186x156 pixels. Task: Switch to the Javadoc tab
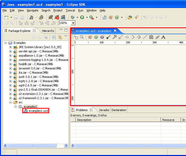[x=104, y=110]
